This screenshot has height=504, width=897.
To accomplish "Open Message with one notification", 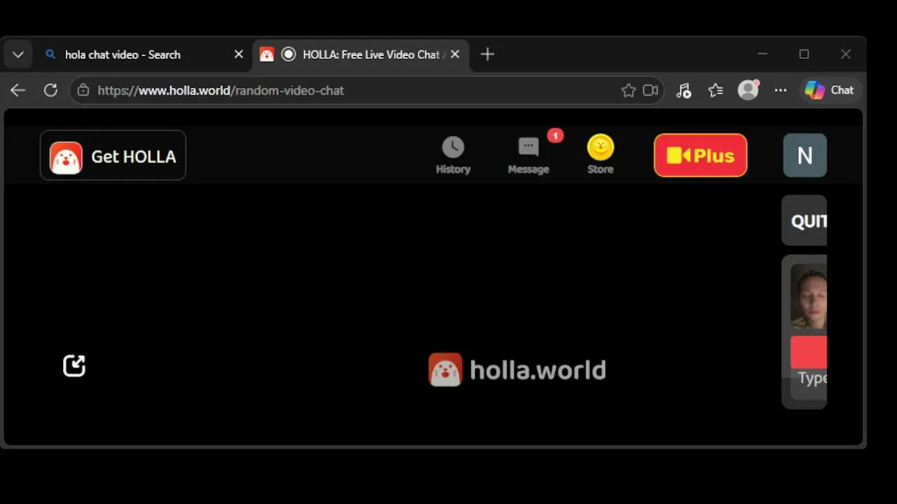I will 529,154.
